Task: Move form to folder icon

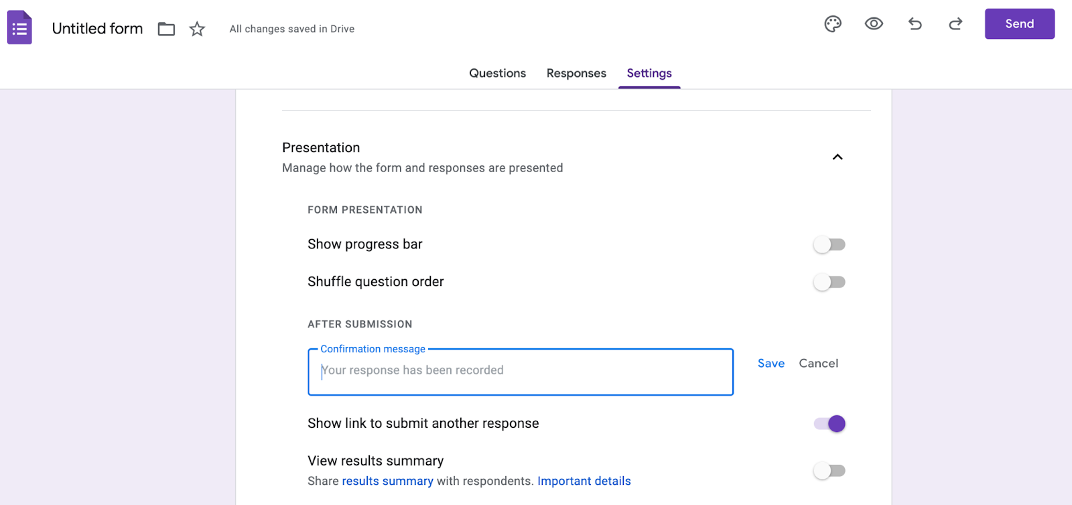Action: pos(166,29)
